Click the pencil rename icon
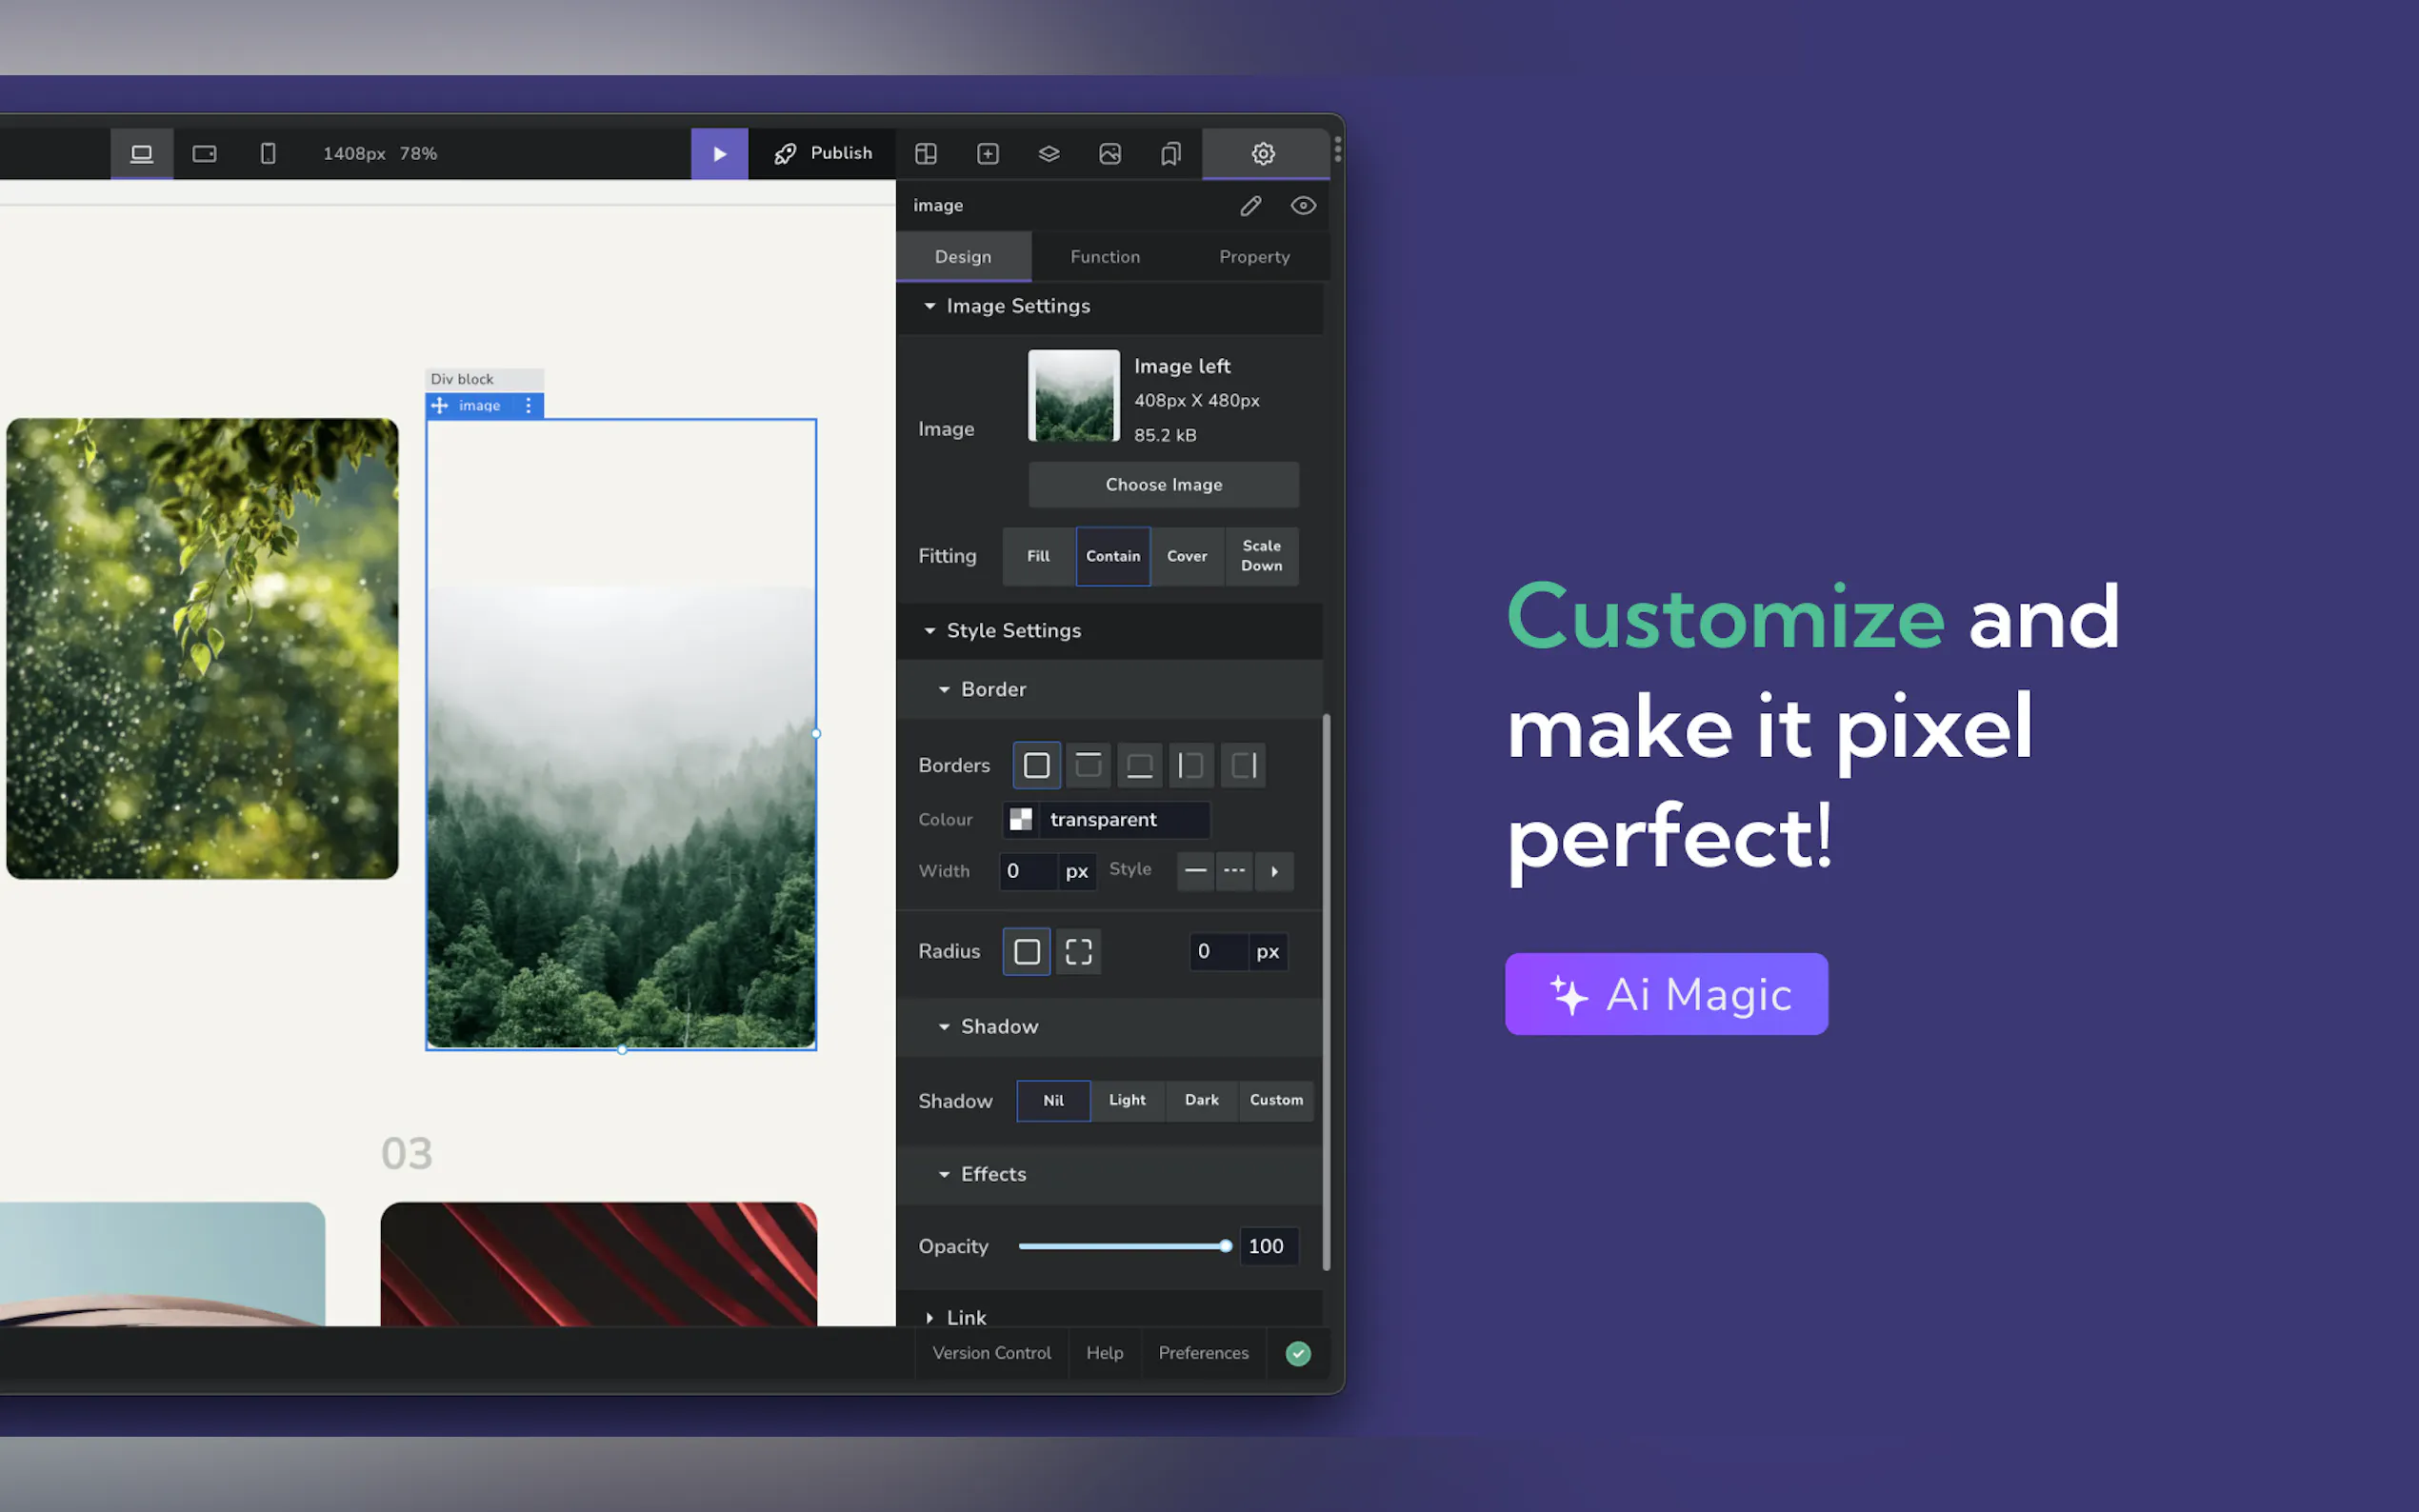The image size is (2419, 1512). click(1250, 206)
